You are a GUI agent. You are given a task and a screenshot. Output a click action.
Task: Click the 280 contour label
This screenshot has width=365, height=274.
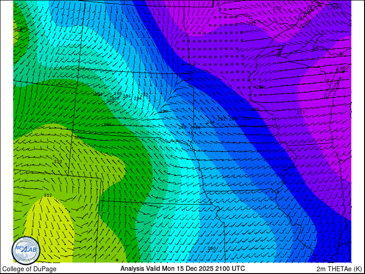233,119
